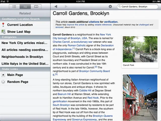Tap the search field for Carroll Gardens, Brooklyn
This screenshot has width=161, height=121.
(138, 7)
